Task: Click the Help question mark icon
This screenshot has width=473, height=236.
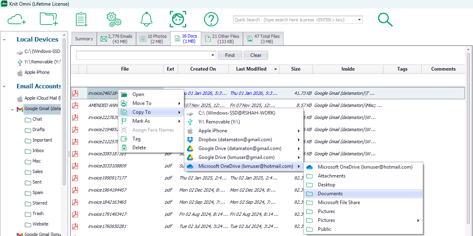Action: click(211, 19)
